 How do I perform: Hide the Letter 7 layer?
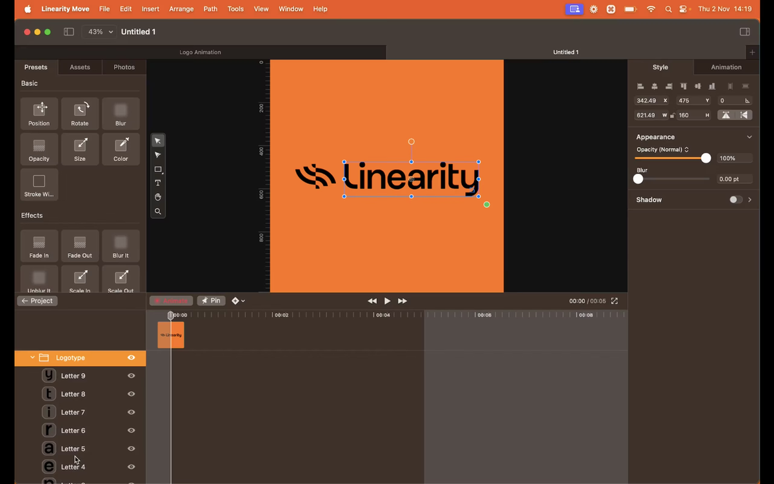pyautogui.click(x=132, y=412)
